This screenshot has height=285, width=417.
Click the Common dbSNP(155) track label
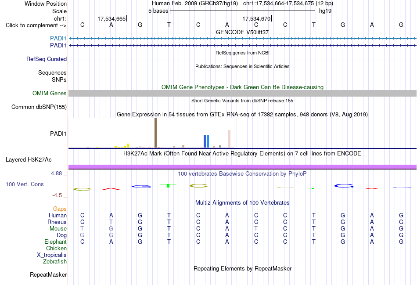pos(39,107)
